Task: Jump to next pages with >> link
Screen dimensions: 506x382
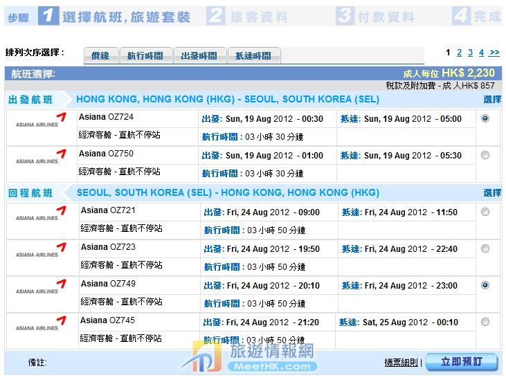Action: (x=494, y=53)
